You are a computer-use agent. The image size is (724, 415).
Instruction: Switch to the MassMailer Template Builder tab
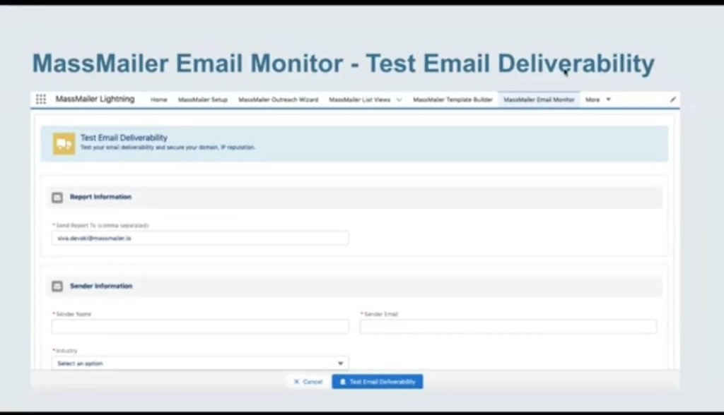click(x=452, y=100)
